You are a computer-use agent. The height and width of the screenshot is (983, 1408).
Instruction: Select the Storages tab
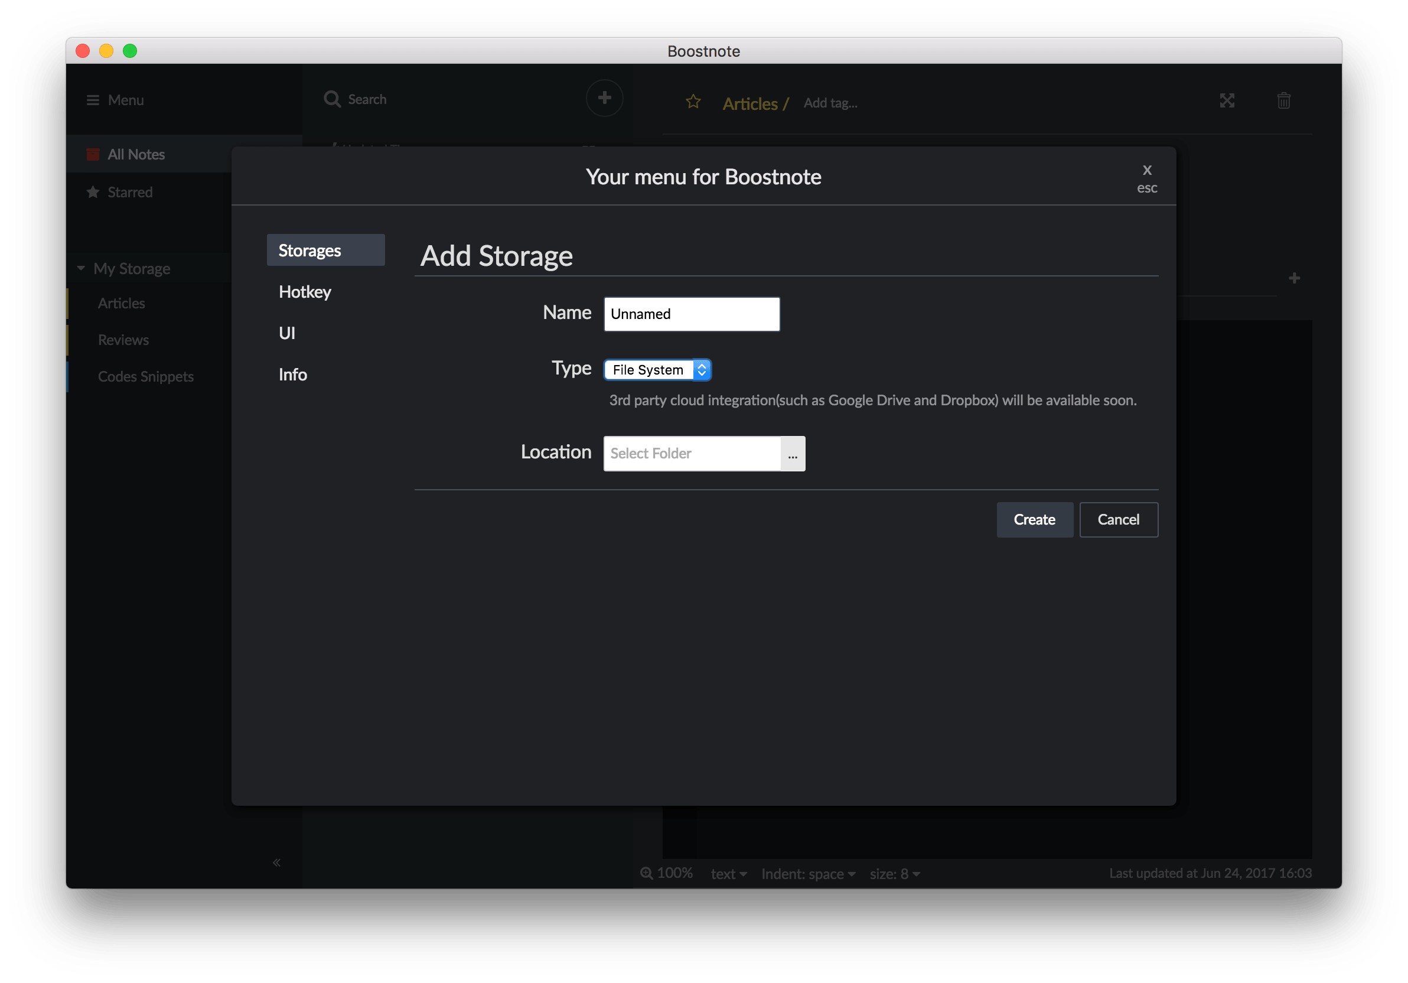(x=325, y=250)
